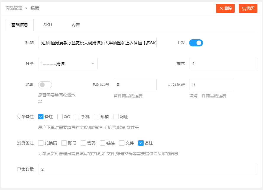Check the QQ order note checkbox
263x190 pixels.
[x=60, y=117]
